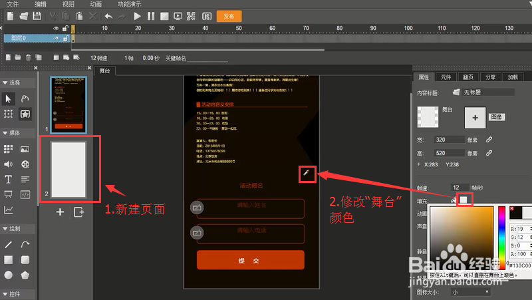The image size is (532, 300).
Task: Insert an image gallery grid element
Action: click(8, 149)
